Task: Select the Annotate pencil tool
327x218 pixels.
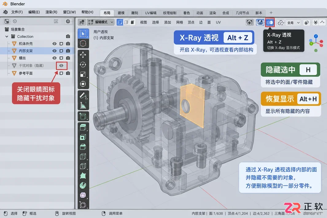Action: [83, 95]
